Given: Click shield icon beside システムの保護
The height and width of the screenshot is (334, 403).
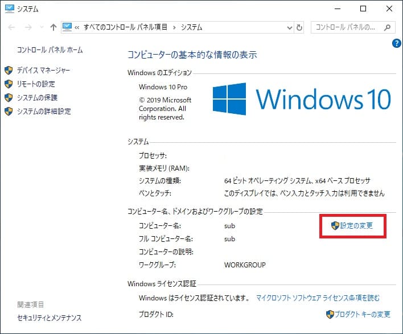Looking at the screenshot, I should coord(9,98).
